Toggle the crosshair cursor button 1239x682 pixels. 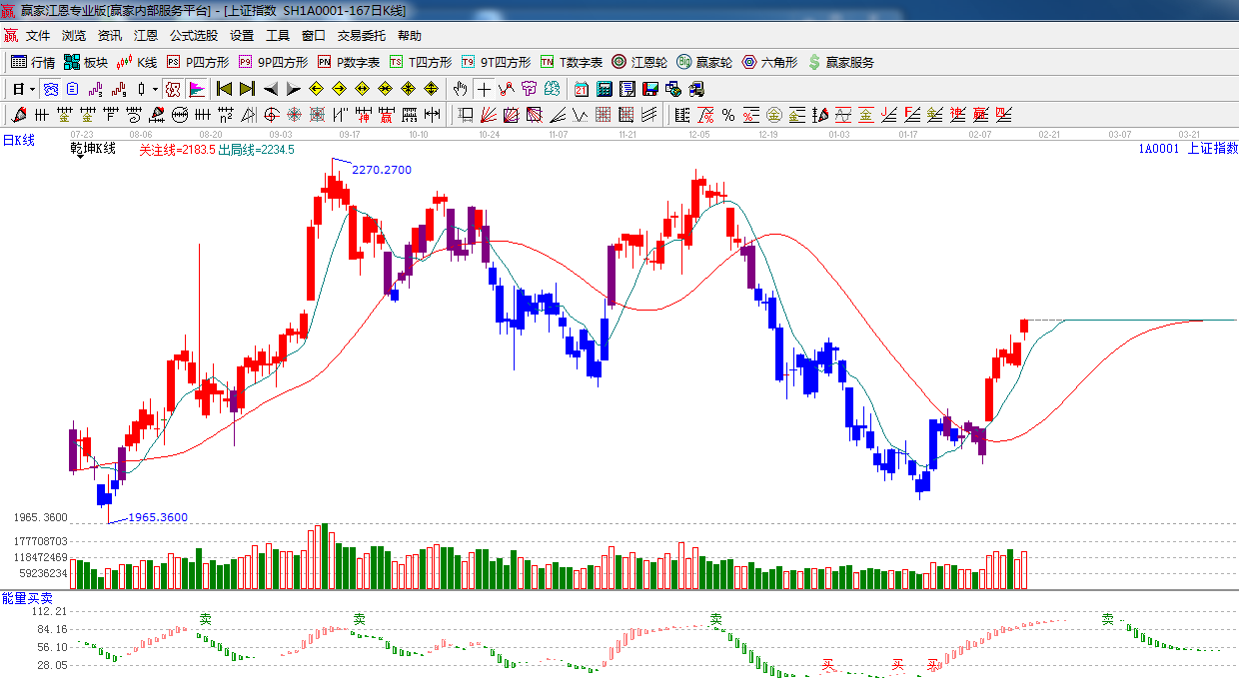pos(484,89)
